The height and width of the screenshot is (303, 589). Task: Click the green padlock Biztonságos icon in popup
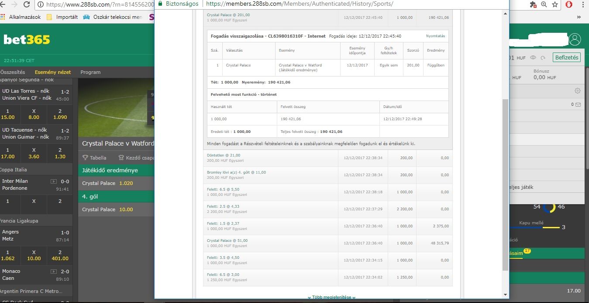pos(160,3)
